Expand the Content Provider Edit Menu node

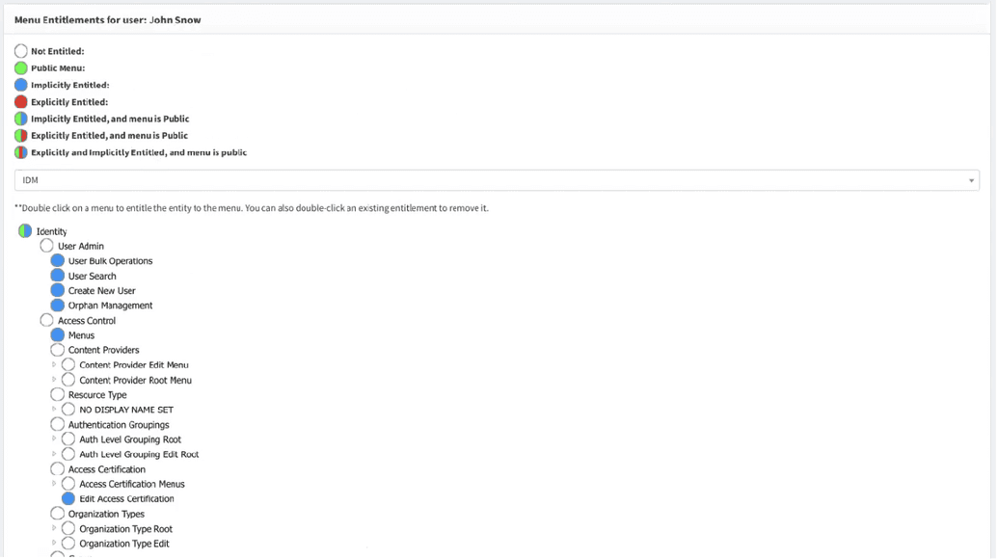pos(55,364)
